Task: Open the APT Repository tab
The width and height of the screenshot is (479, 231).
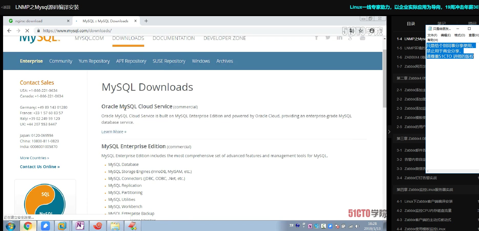Action: (131, 61)
